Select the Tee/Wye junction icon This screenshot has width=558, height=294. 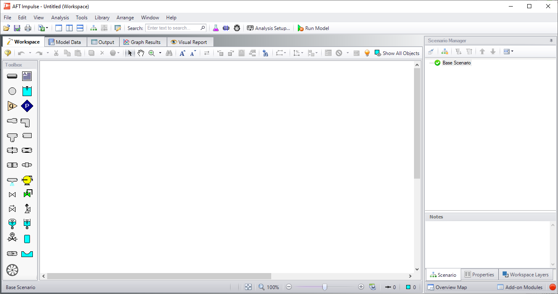[12, 137]
